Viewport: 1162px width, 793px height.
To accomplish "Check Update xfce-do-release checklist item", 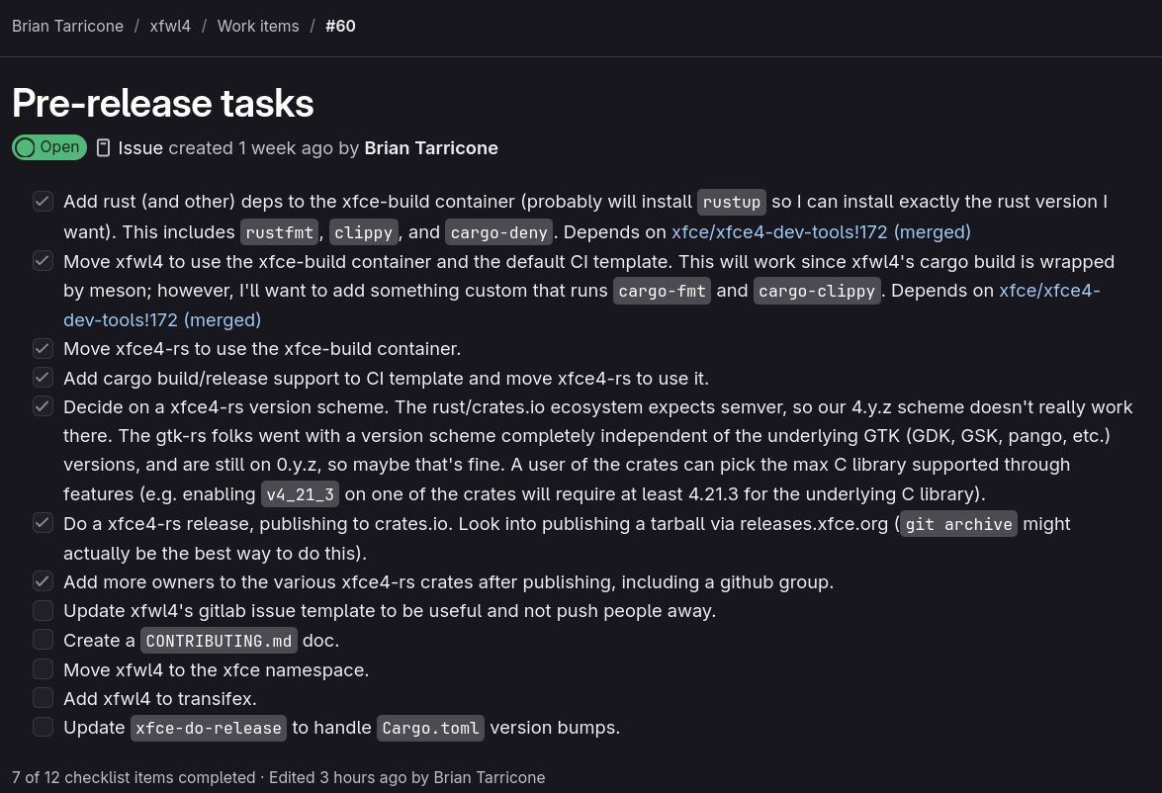I will (43, 727).
